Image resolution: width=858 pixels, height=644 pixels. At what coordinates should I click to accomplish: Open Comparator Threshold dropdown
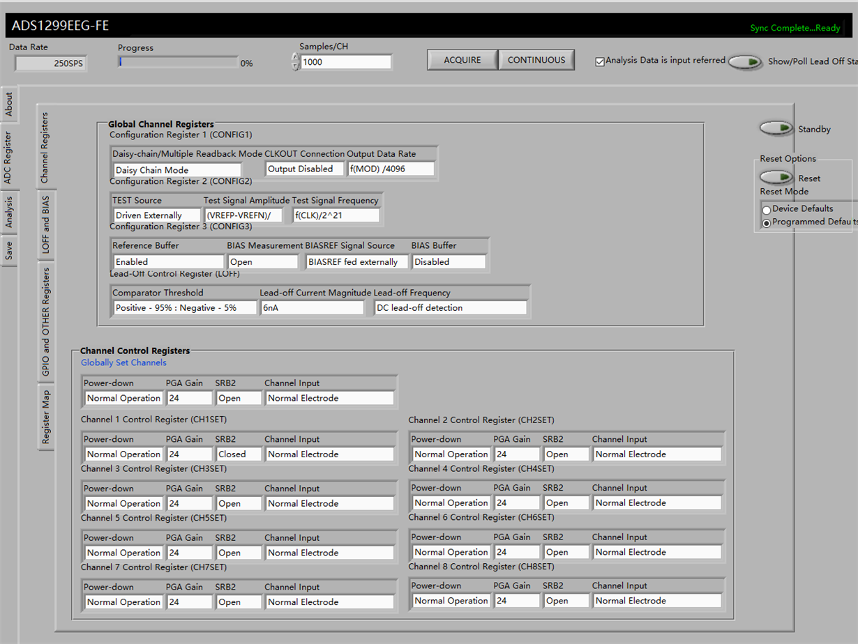pos(185,308)
